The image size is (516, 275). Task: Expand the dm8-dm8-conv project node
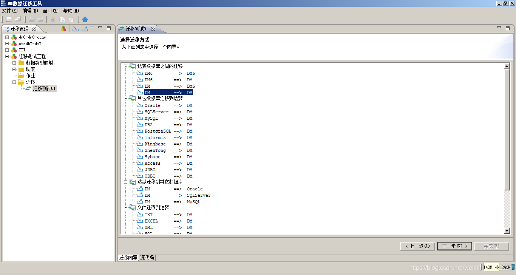tap(7, 37)
